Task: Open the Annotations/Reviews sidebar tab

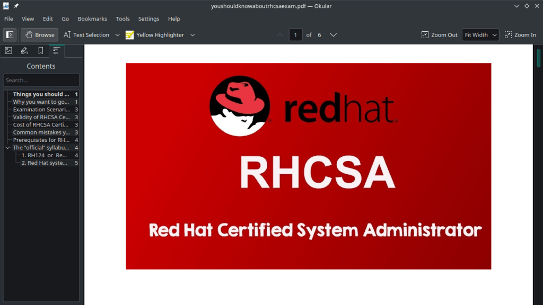Action: [24, 51]
